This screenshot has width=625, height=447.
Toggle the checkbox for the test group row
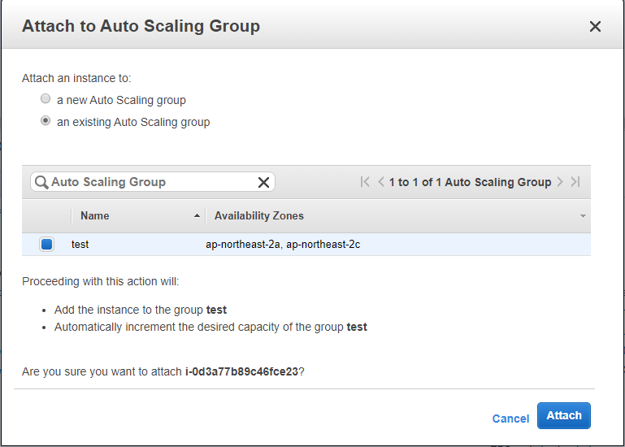coord(46,244)
